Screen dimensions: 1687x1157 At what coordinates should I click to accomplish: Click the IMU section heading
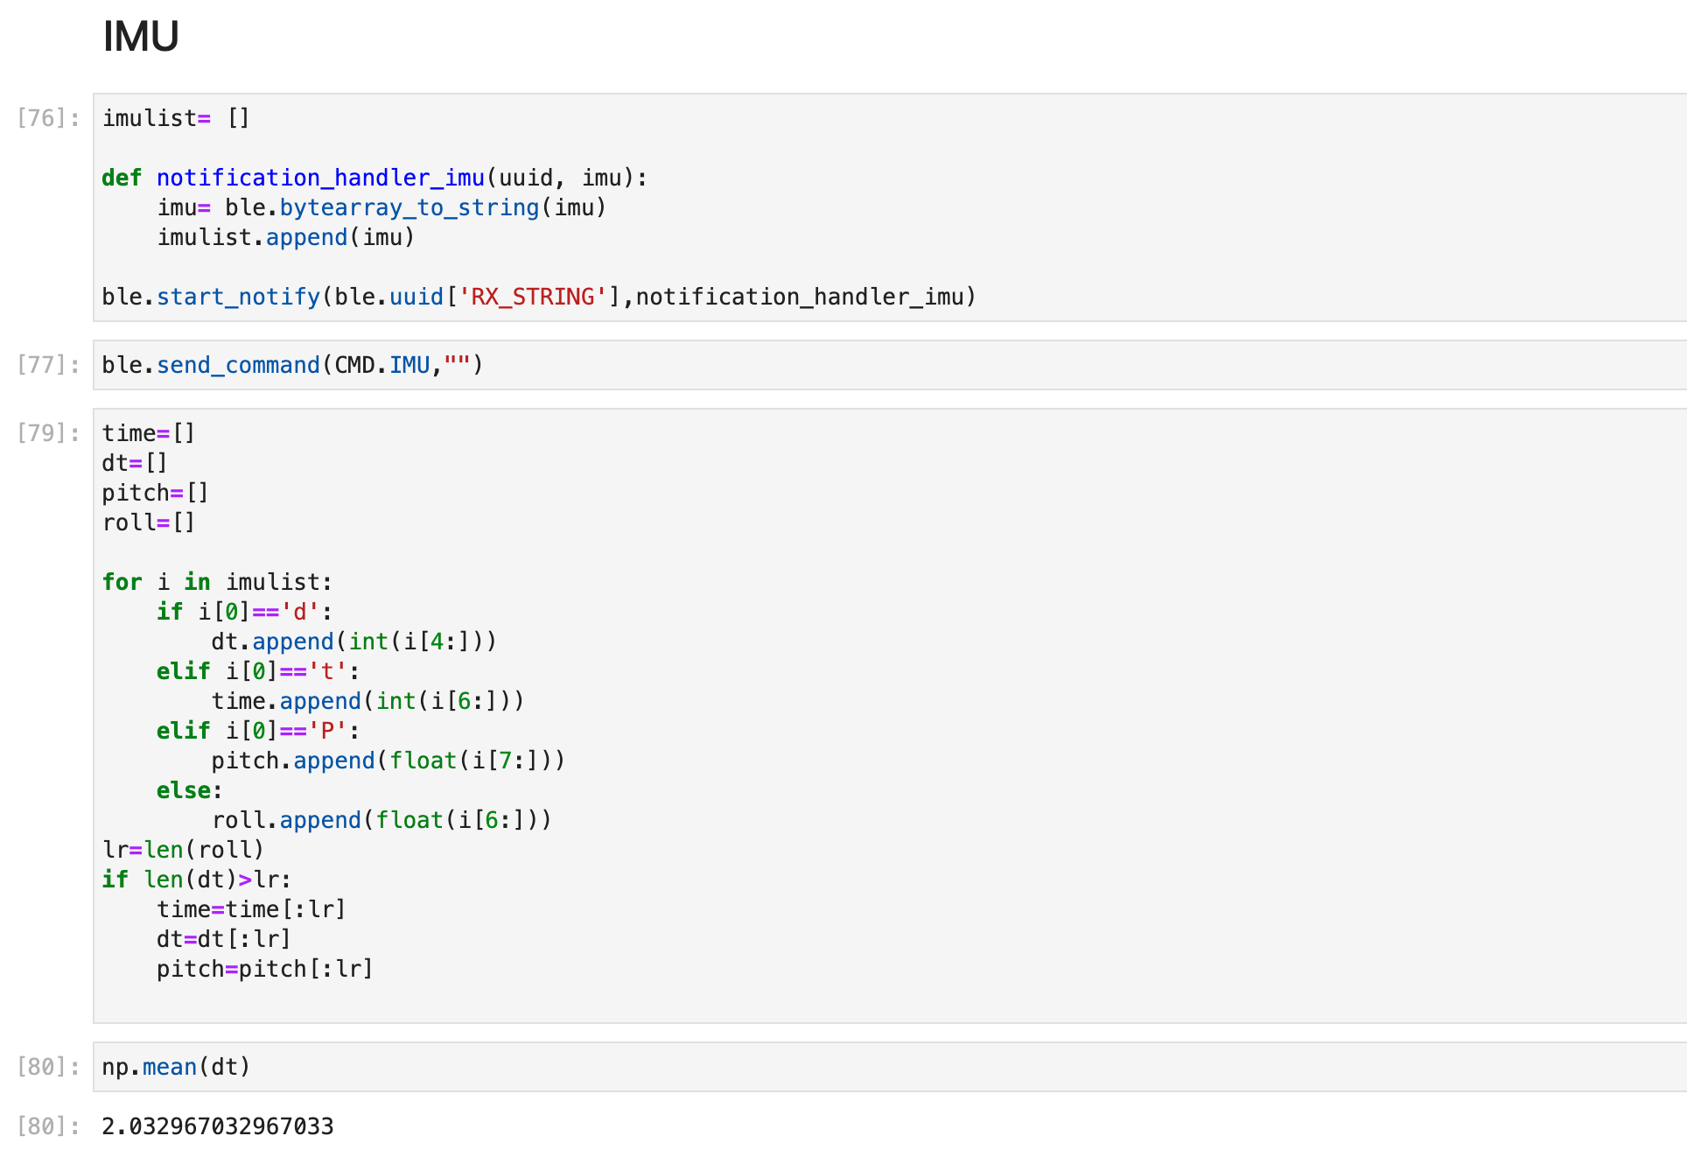click(x=141, y=37)
